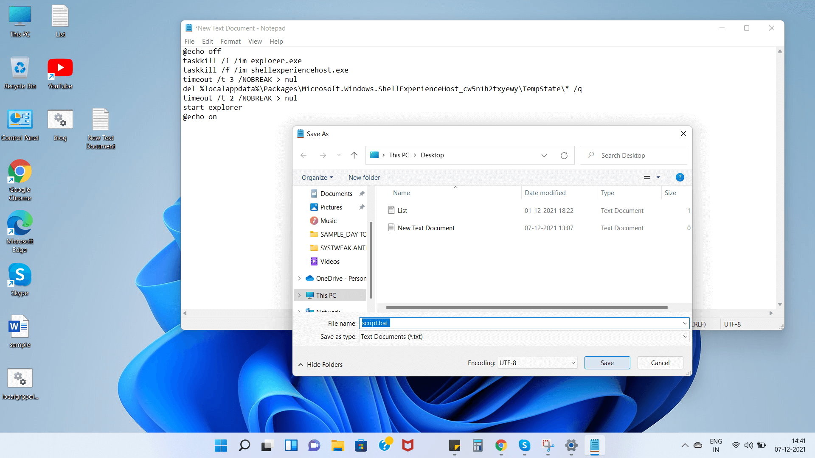Click the Save button
The height and width of the screenshot is (458, 815).
tap(607, 363)
